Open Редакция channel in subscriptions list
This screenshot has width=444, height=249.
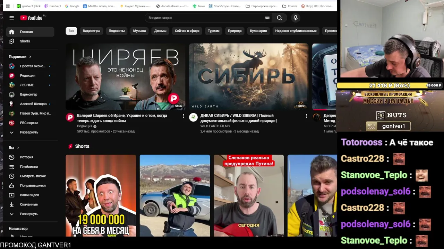[x=30, y=75]
